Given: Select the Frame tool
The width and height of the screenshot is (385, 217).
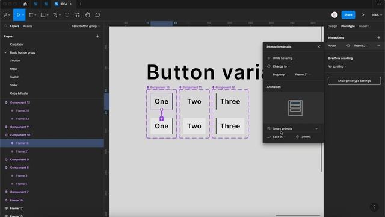Looking at the screenshot, I should tap(31, 15).
